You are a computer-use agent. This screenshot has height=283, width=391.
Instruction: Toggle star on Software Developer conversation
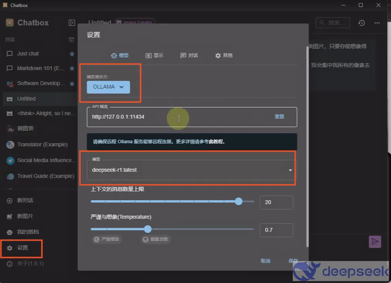click(72, 84)
